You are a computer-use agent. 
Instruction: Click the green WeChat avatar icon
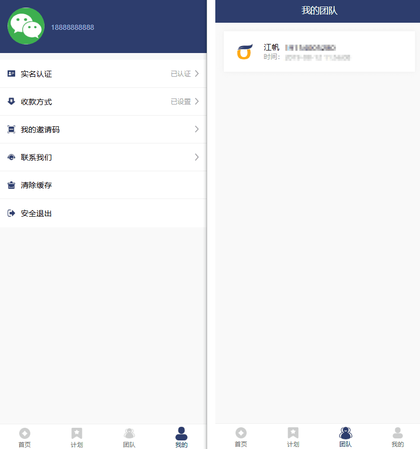tap(26, 26)
